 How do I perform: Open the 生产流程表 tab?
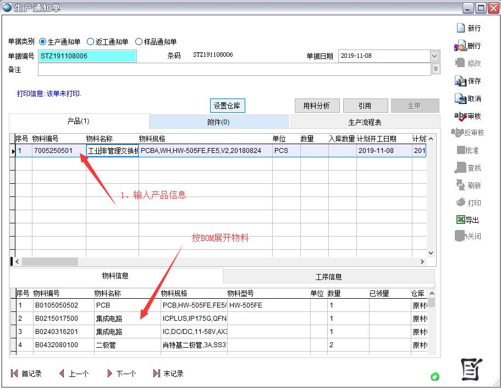364,122
